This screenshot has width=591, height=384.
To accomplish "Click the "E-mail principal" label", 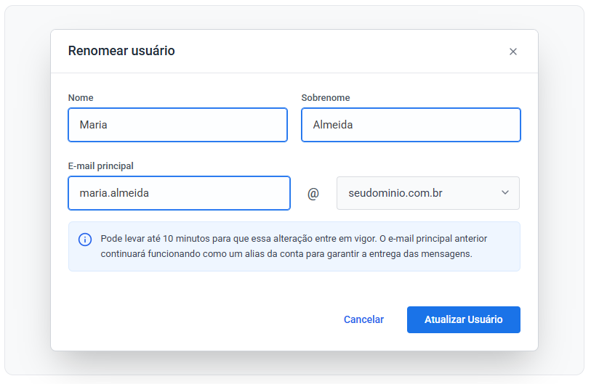I will pyautogui.click(x=101, y=166).
